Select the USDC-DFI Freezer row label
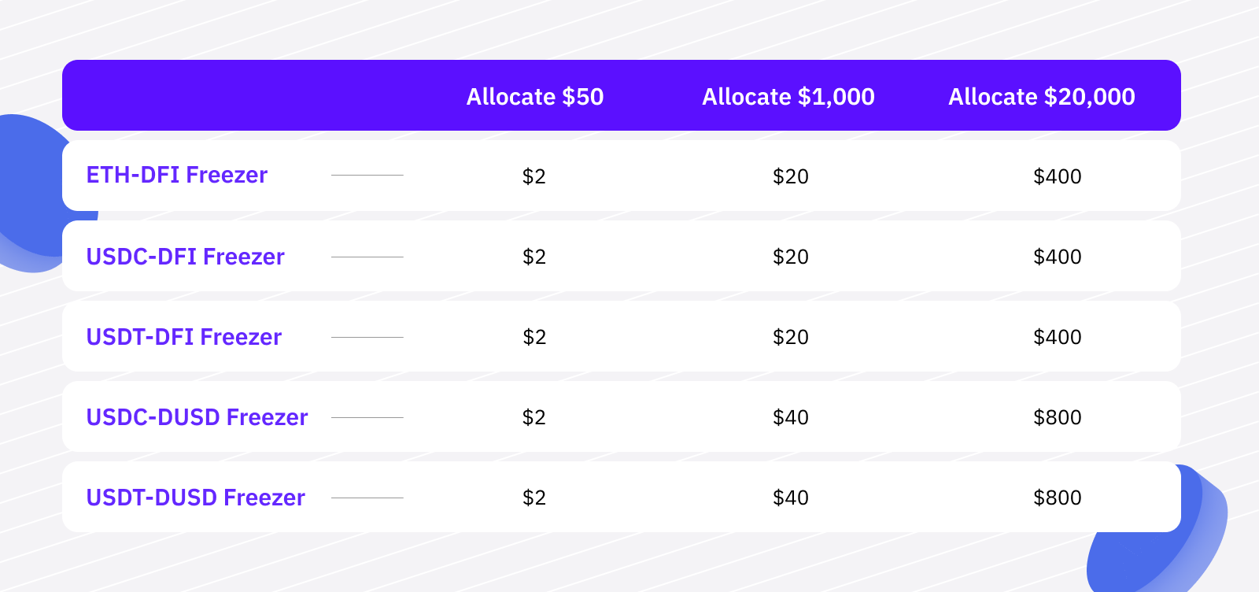Screen dimensions: 1259x592 click(x=186, y=257)
